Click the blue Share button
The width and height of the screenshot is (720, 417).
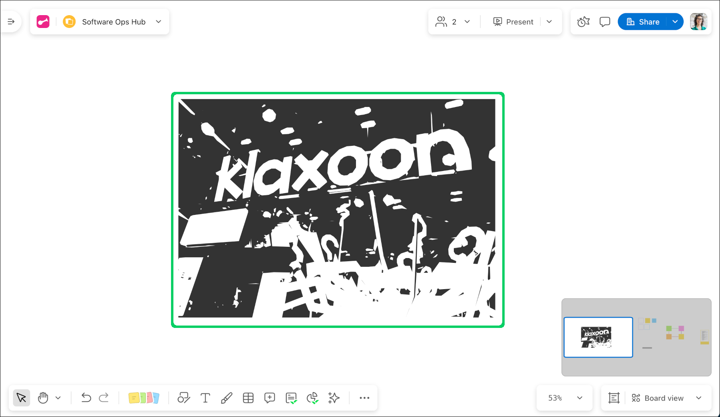coord(643,22)
